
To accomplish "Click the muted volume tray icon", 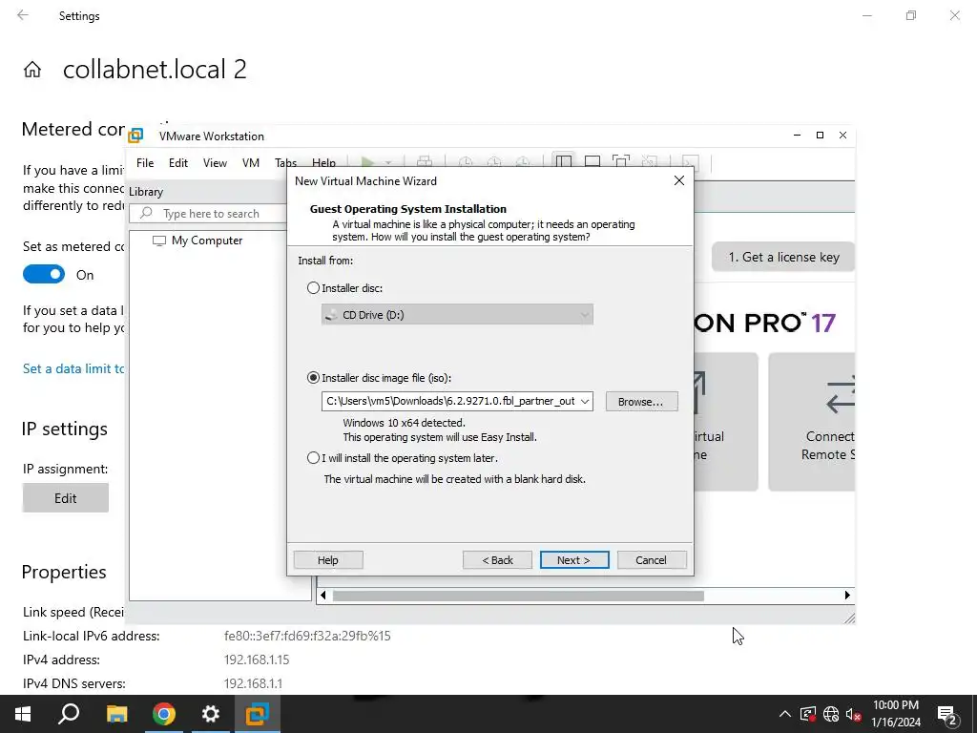I will point(854,714).
